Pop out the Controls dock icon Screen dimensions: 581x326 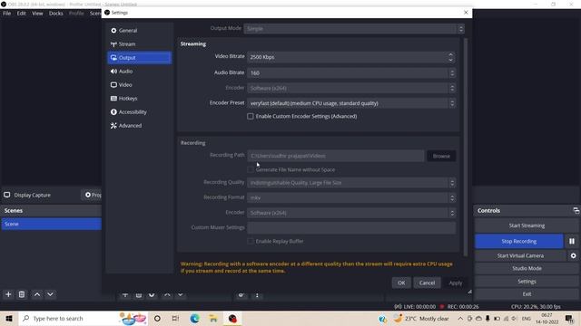(576, 211)
